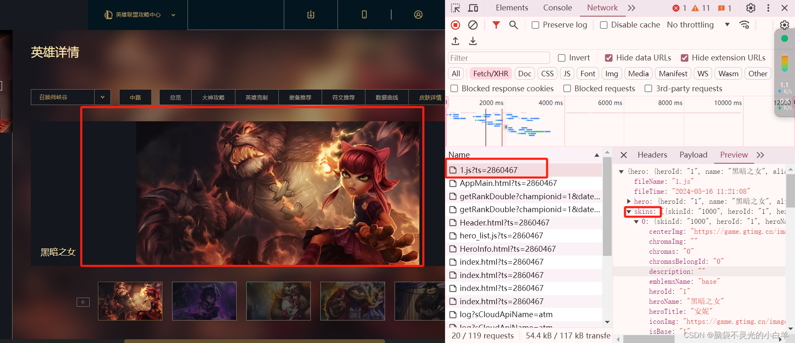Click the orange issues count badge

tap(725, 8)
